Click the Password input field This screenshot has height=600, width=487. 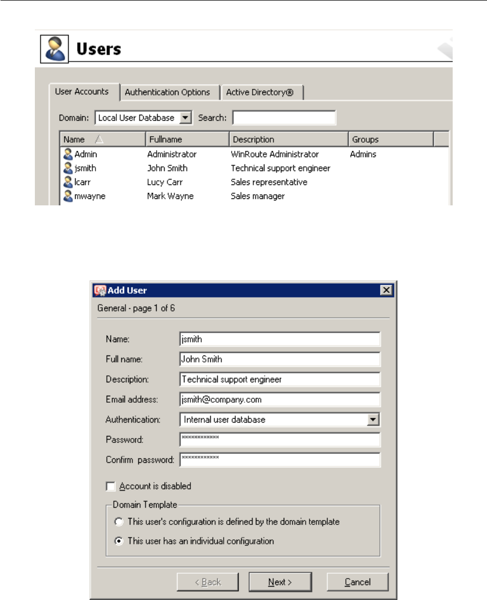(280, 440)
